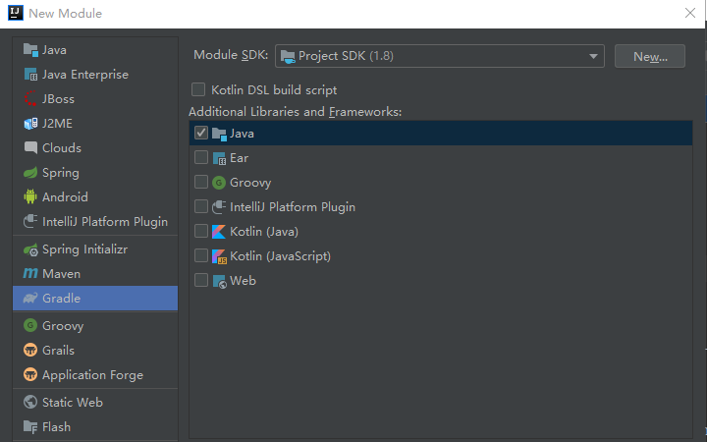
Task: Select IntelliJ Platform Plugin framework row
Action: 292,206
